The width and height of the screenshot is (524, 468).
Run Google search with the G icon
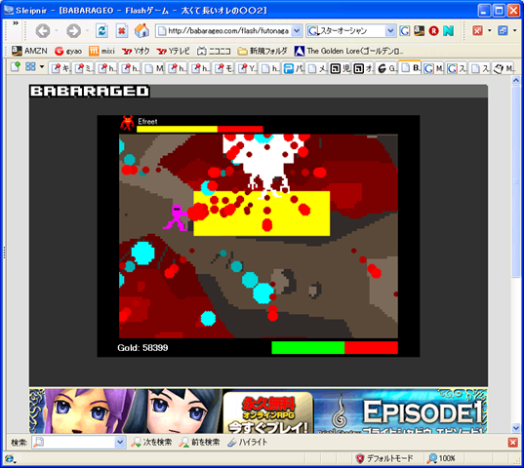[x=405, y=30]
